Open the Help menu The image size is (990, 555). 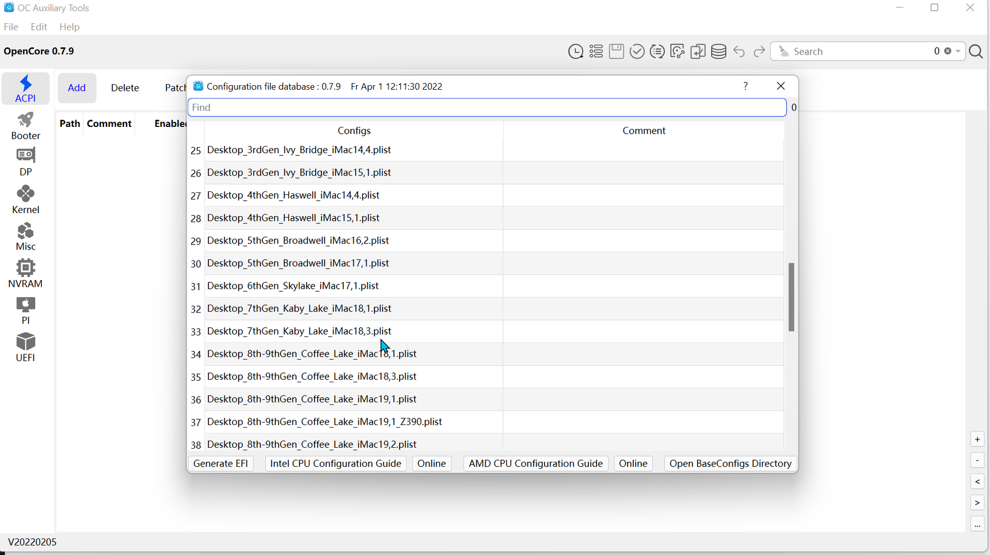point(69,27)
